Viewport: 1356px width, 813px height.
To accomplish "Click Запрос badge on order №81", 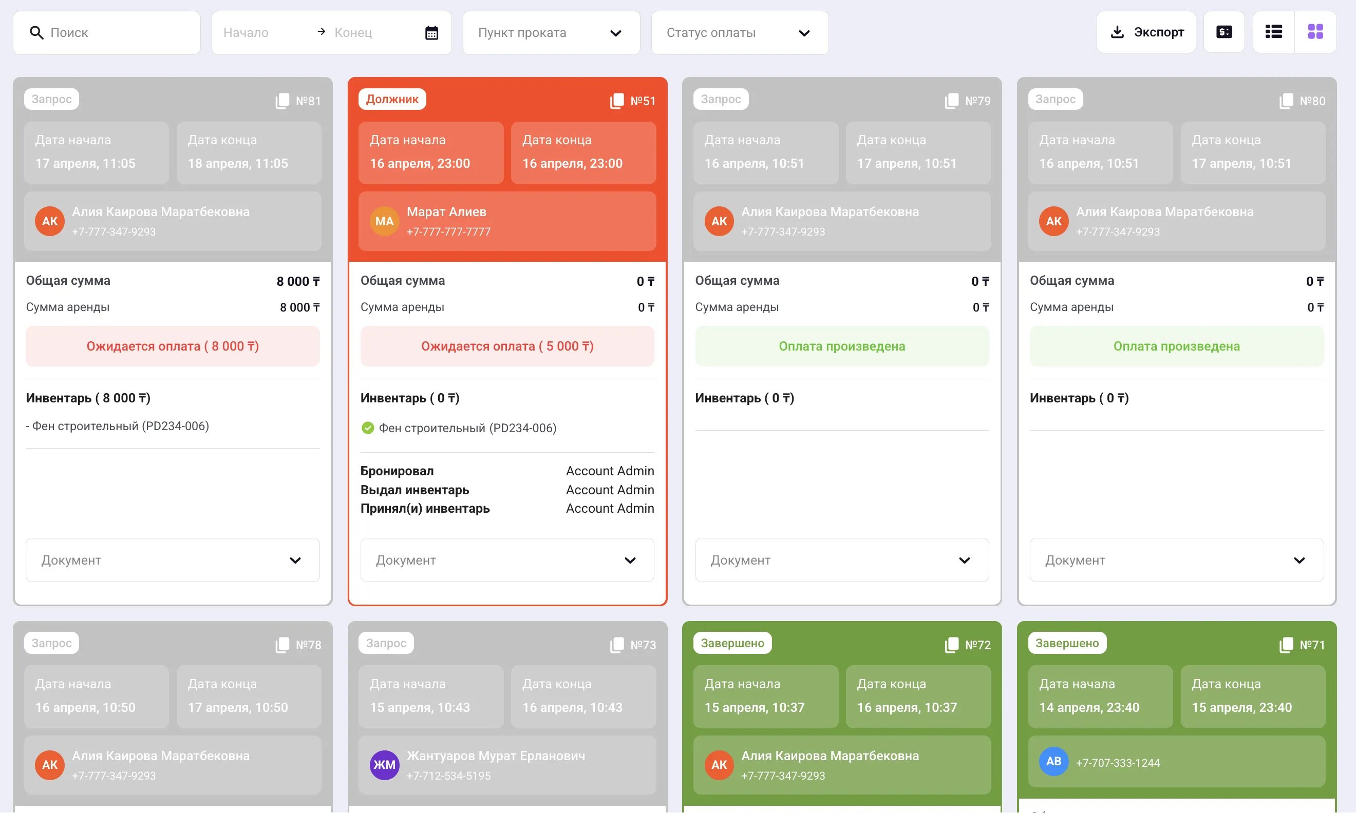I will [x=51, y=99].
